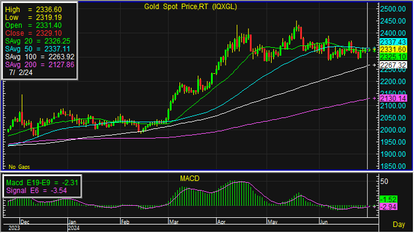Click the Mar label on time axis
The width and height of the screenshot is (414, 233).
(174, 222)
